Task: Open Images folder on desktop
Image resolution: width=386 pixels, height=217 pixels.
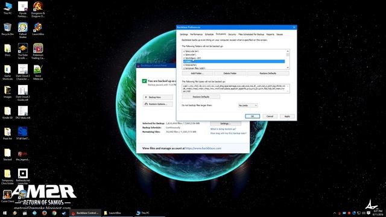Action: pyautogui.click(x=8, y=92)
